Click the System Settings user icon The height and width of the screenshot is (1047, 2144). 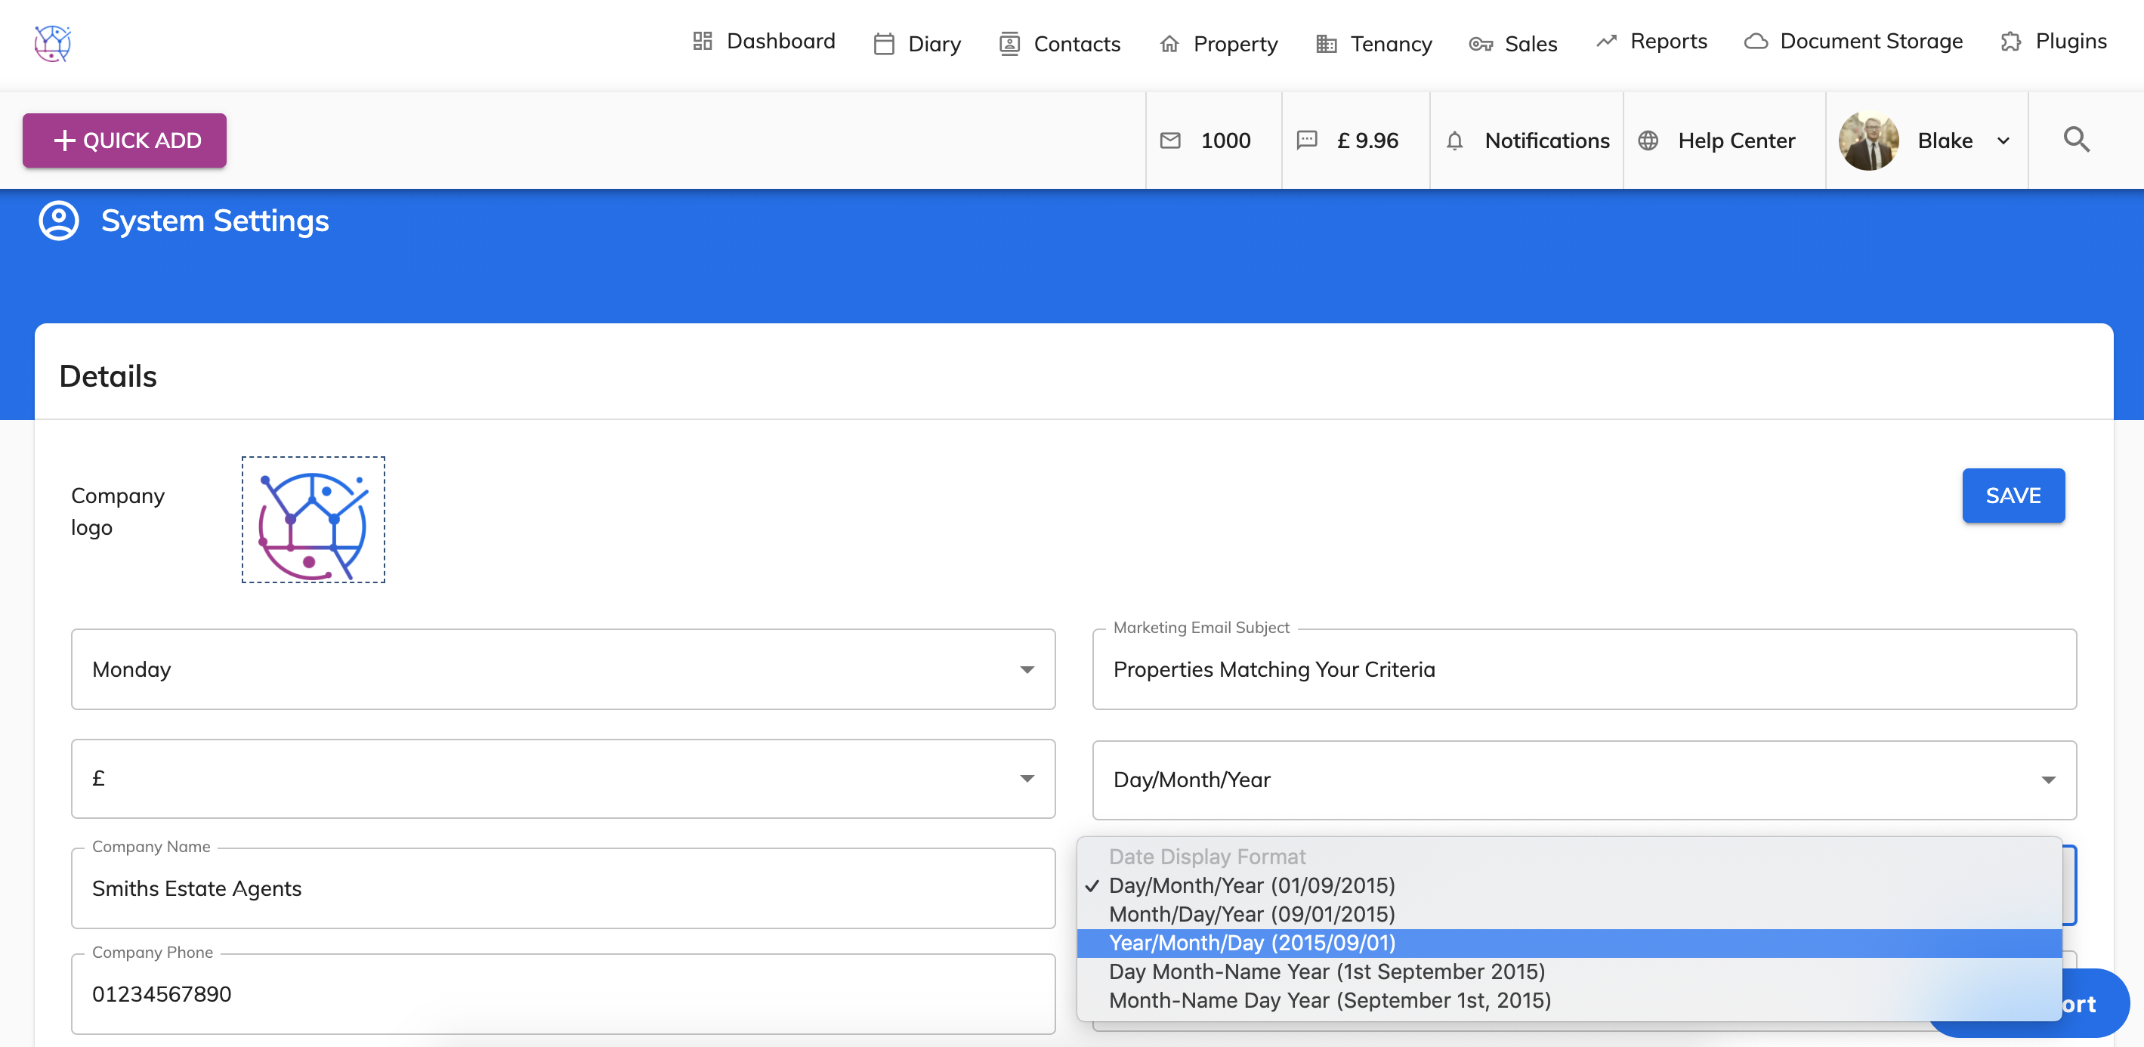click(x=59, y=221)
